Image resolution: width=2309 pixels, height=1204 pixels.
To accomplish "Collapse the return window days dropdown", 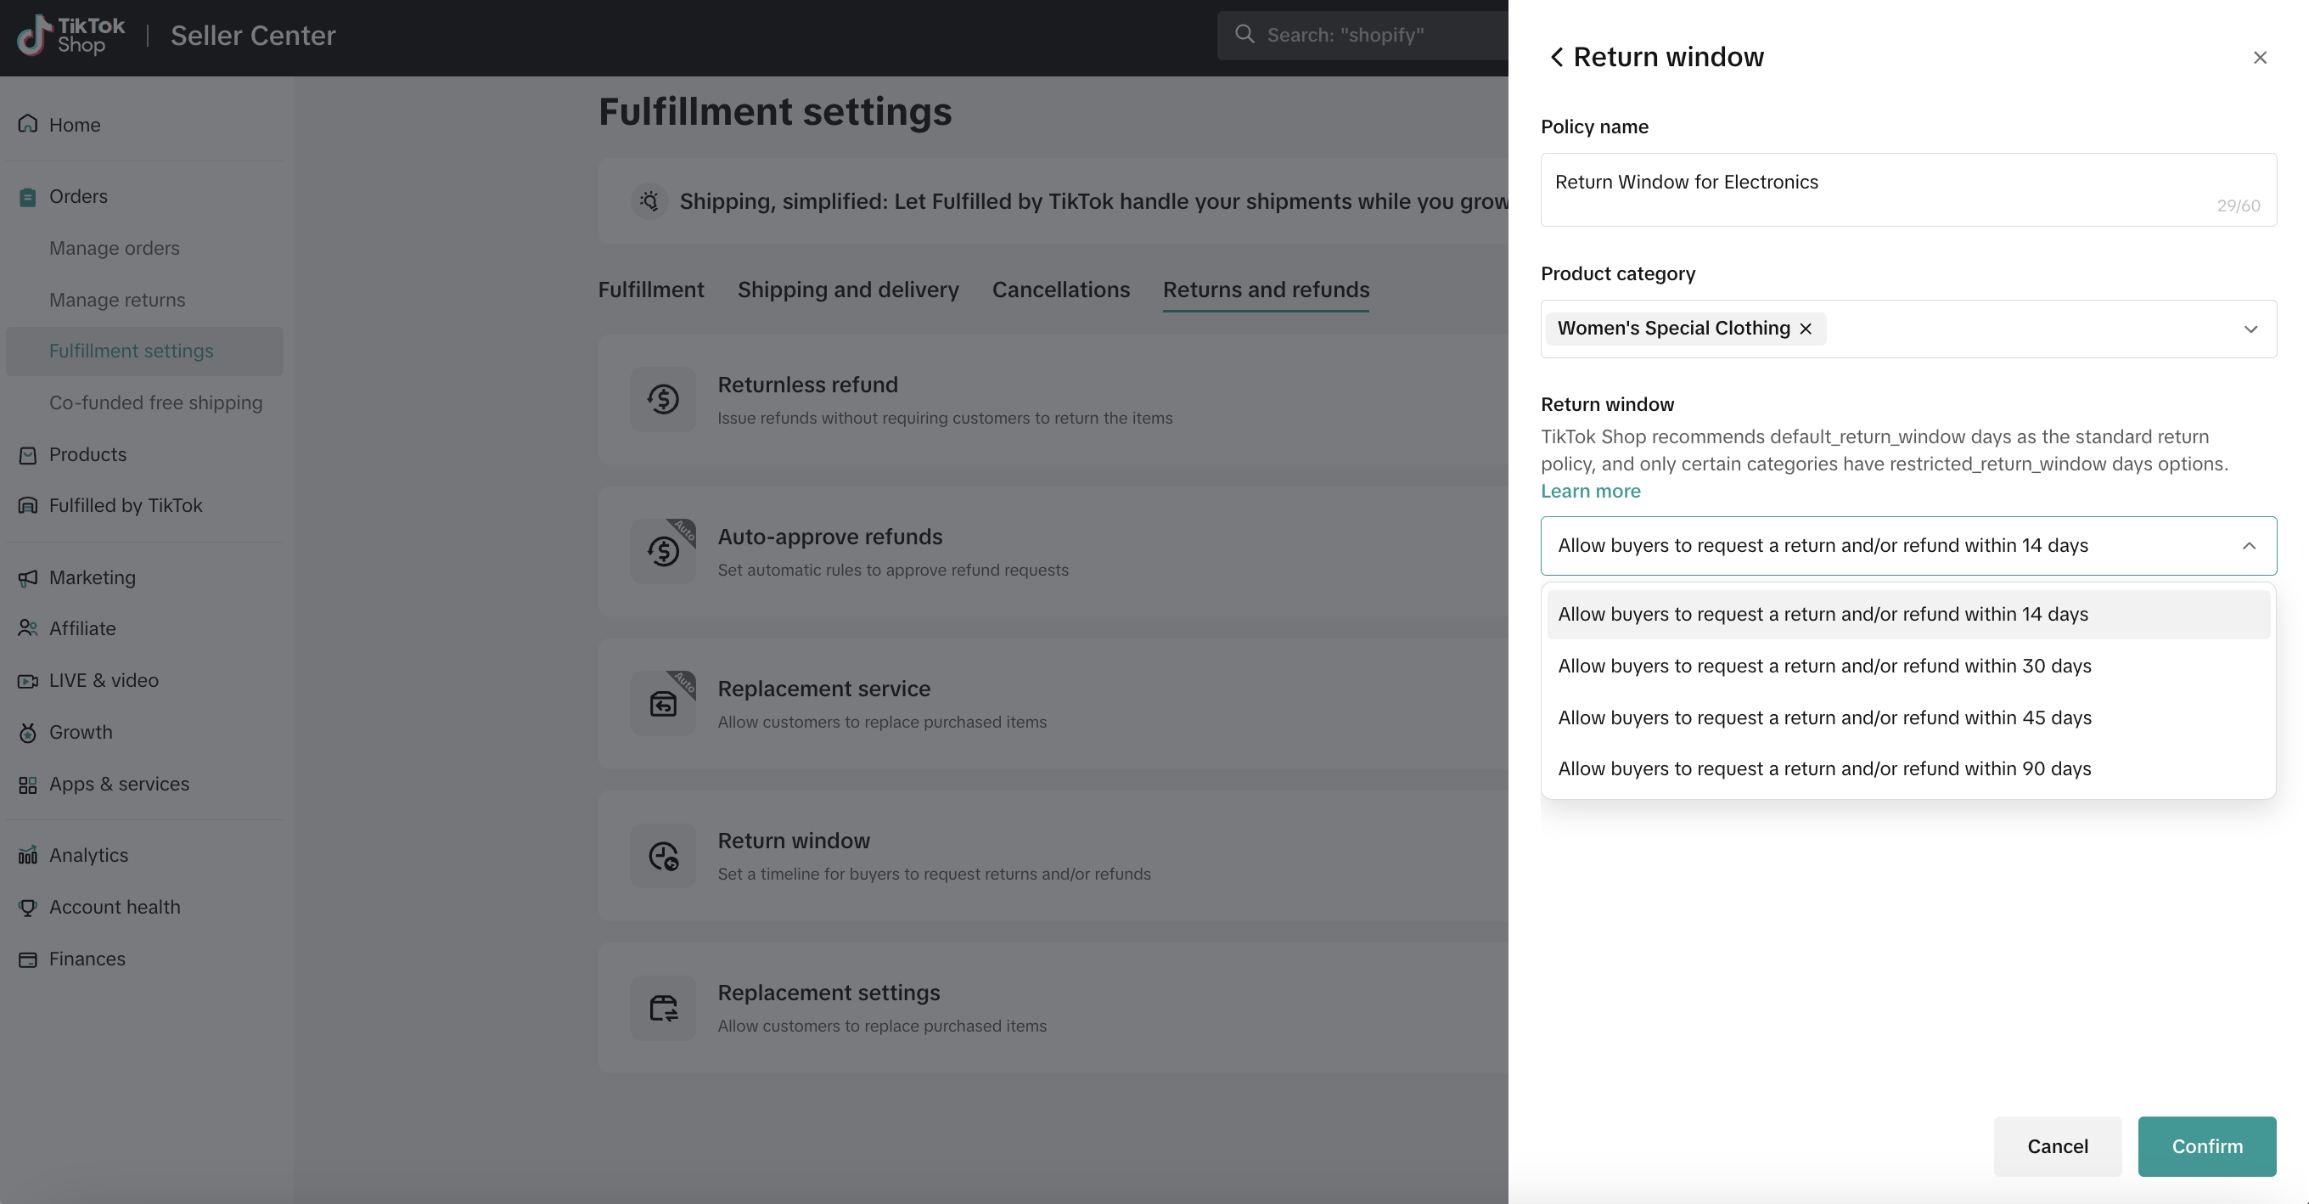I will (x=2248, y=546).
